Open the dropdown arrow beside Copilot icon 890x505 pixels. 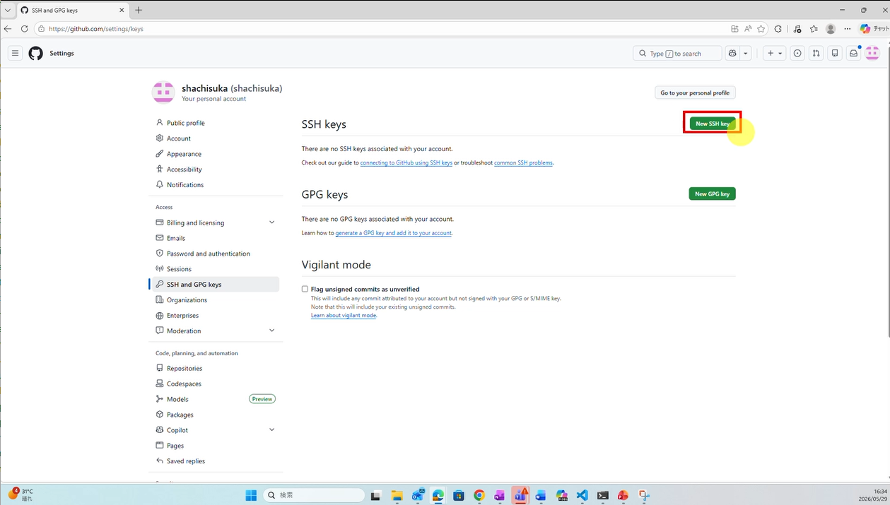click(746, 53)
